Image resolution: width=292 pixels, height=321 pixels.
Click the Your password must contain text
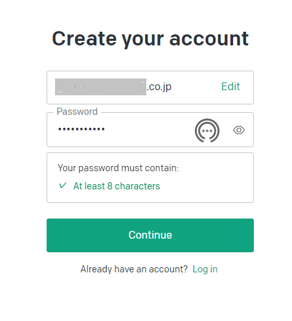118,168
